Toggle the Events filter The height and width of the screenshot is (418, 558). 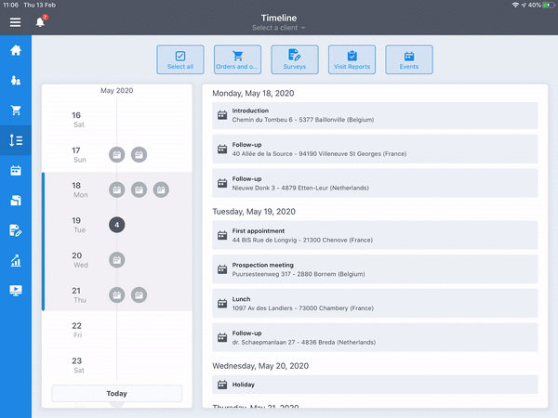(409, 59)
